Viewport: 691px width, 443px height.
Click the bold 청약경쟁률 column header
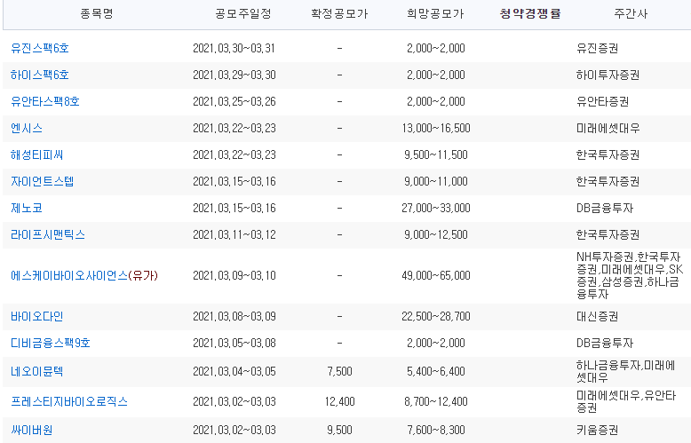(x=530, y=13)
